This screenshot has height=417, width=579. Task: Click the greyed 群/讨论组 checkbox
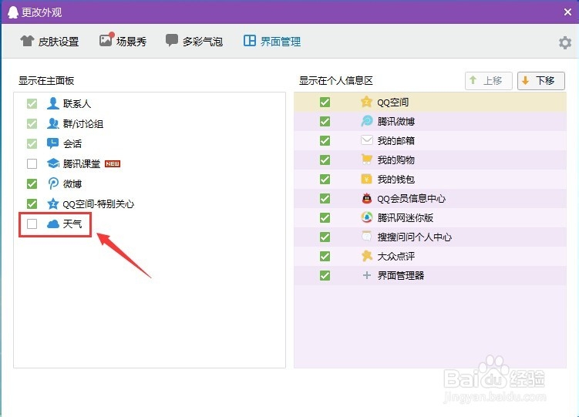(32, 123)
